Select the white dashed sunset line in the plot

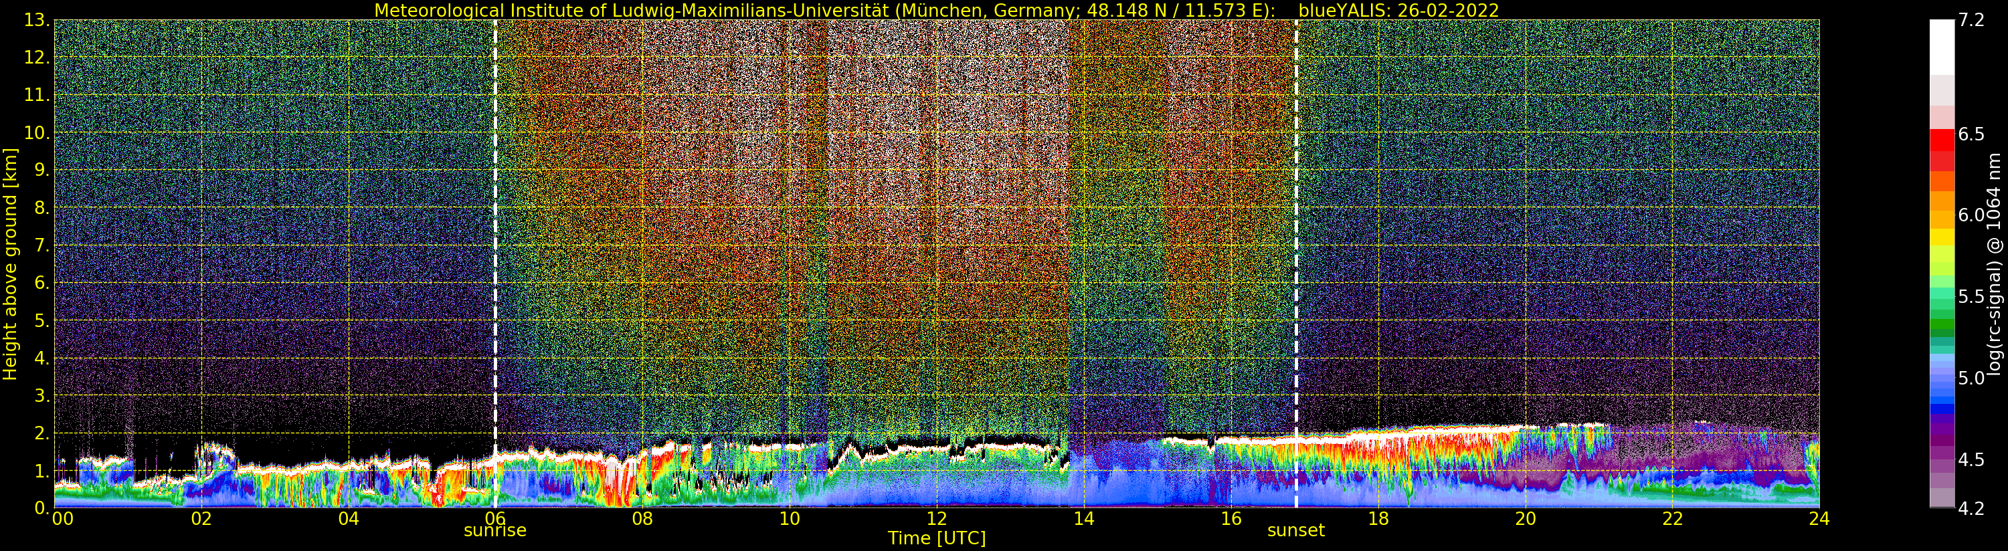pos(1295,263)
